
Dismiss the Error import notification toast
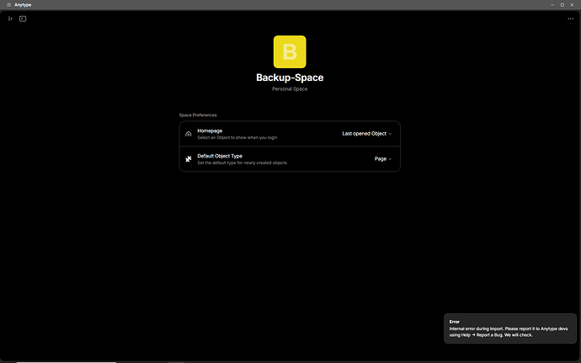coord(510,328)
